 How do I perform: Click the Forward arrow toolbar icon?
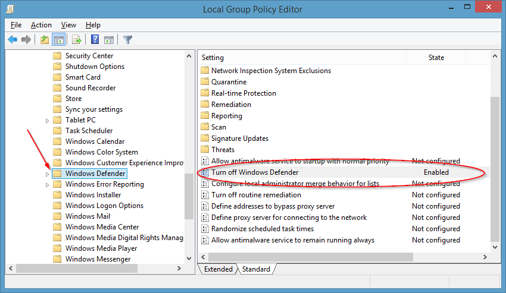pos(26,40)
